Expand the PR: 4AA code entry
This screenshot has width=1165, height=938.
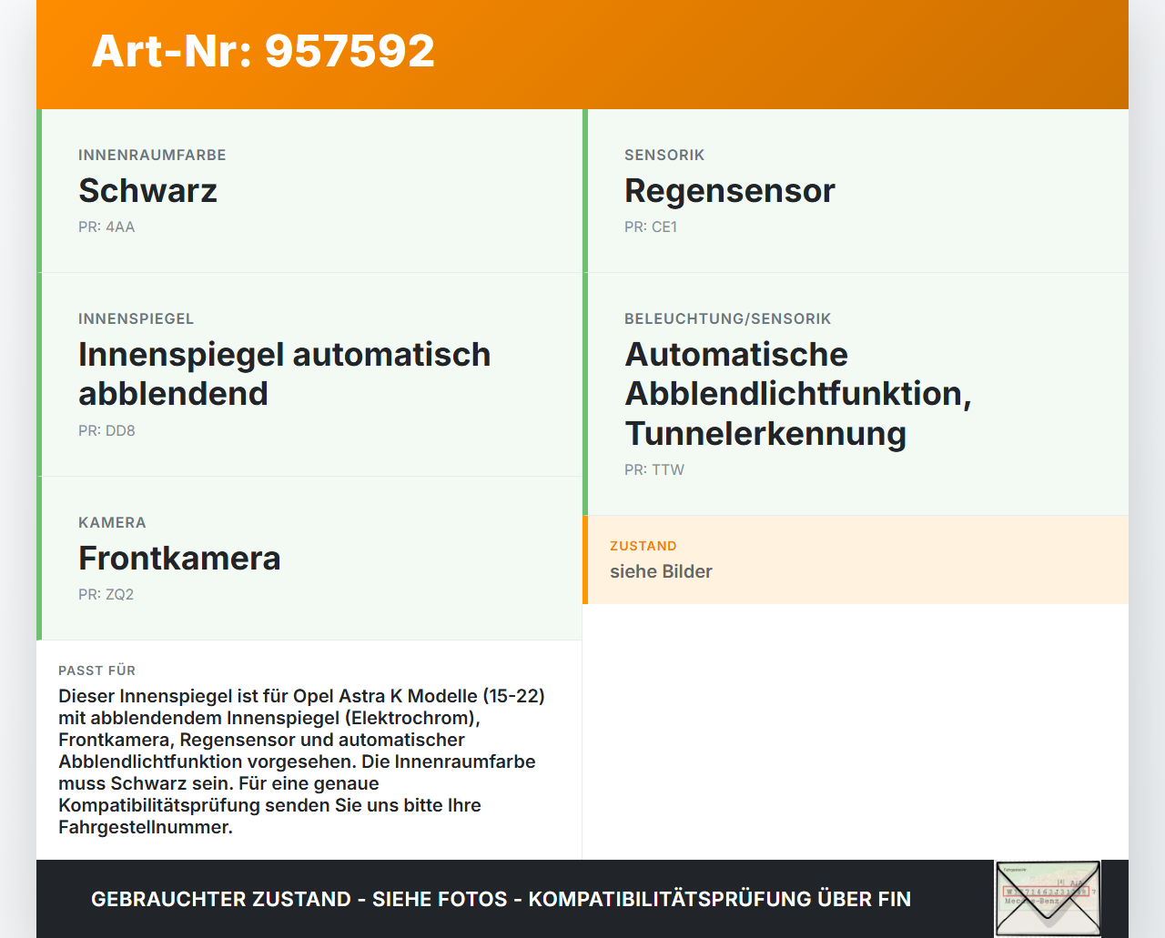[x=106, y=227]
